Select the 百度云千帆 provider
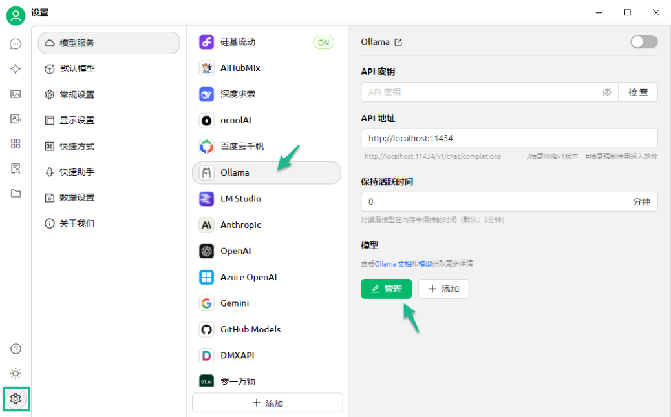 266,147
